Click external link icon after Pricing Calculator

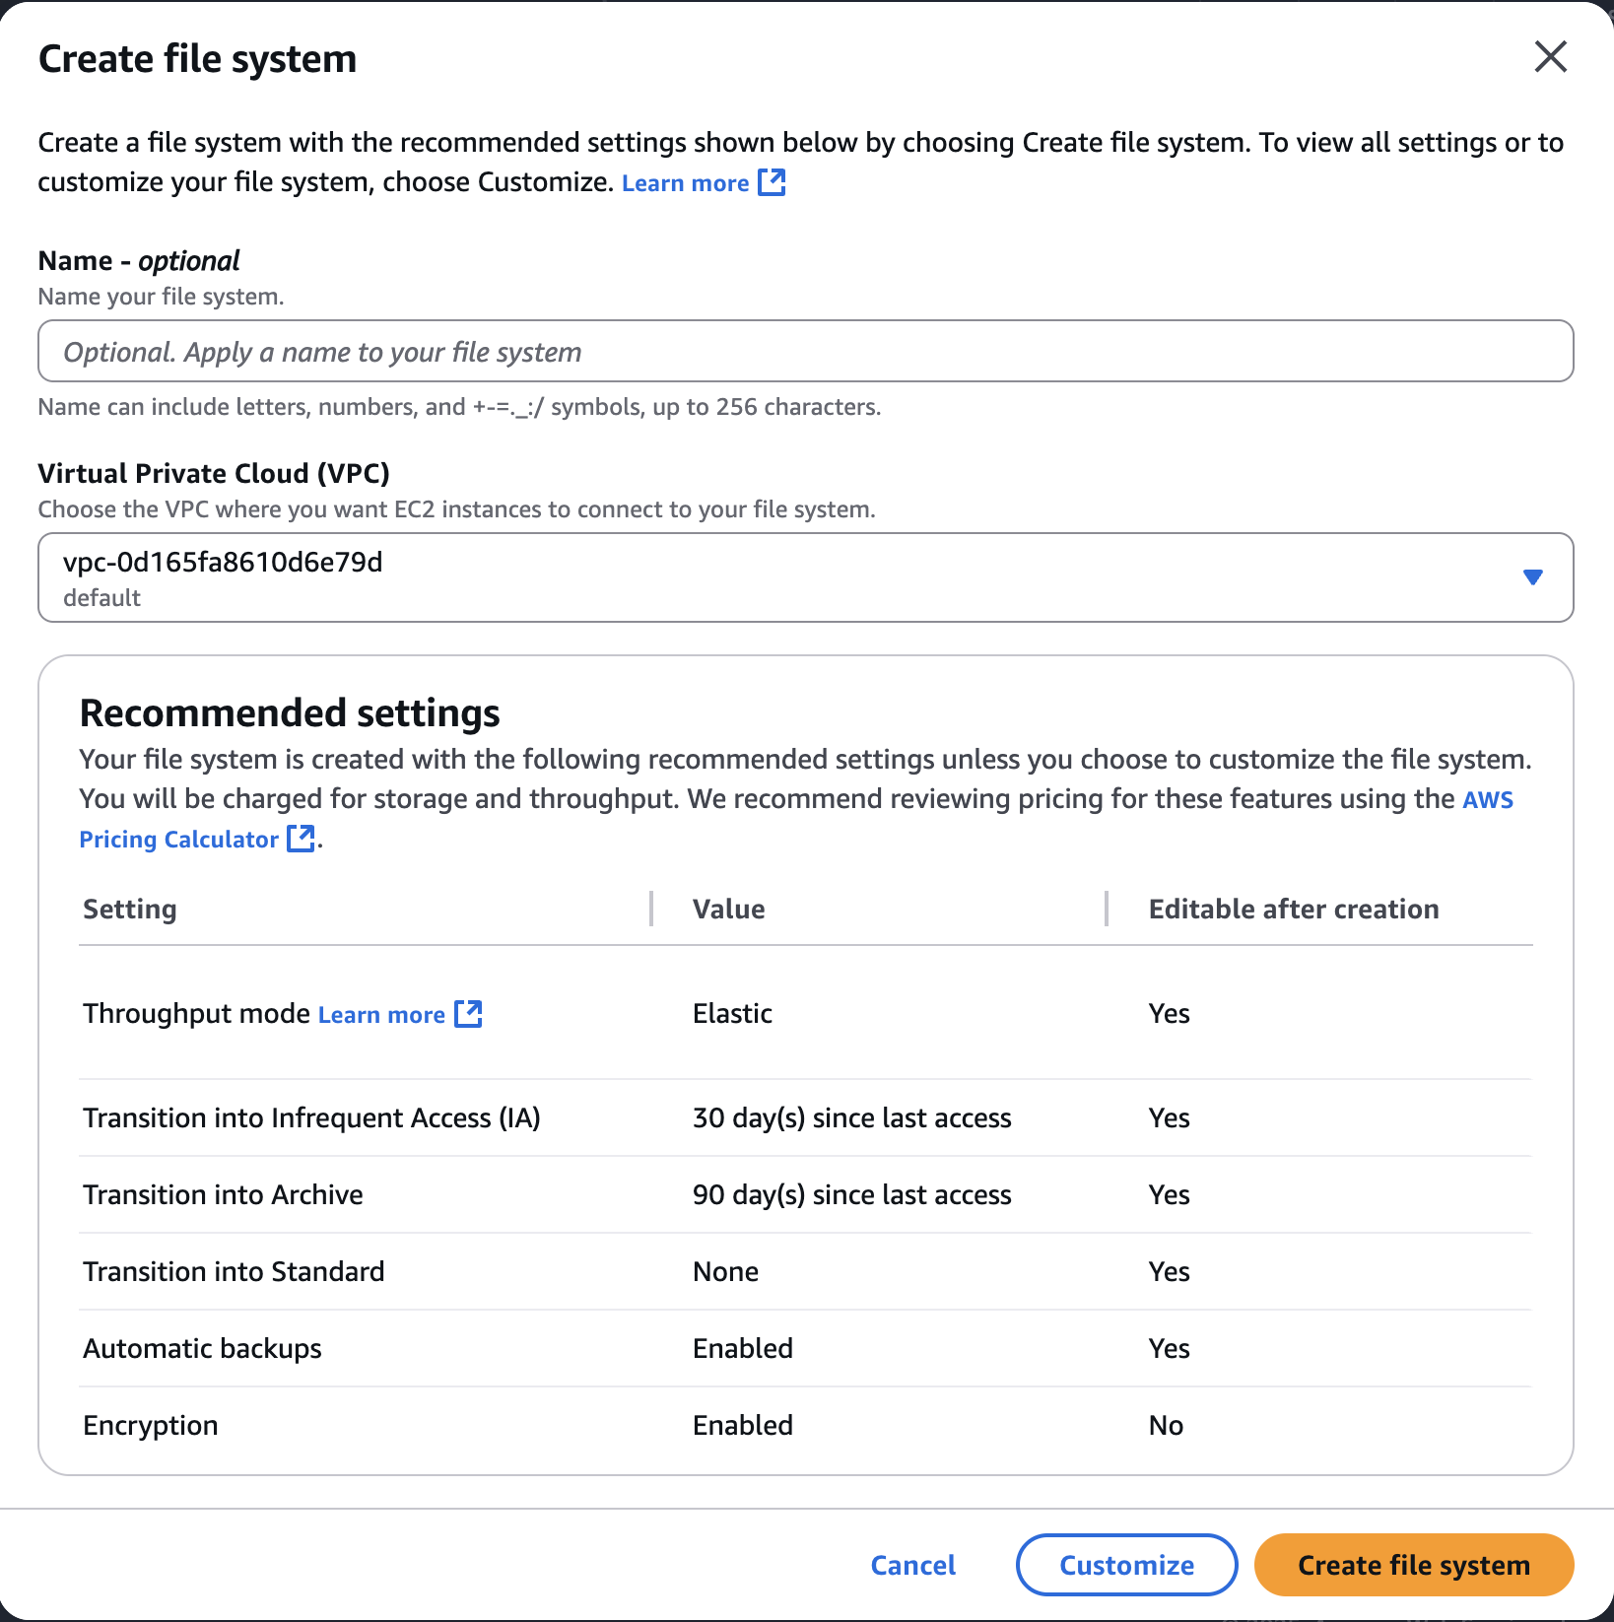301,839
